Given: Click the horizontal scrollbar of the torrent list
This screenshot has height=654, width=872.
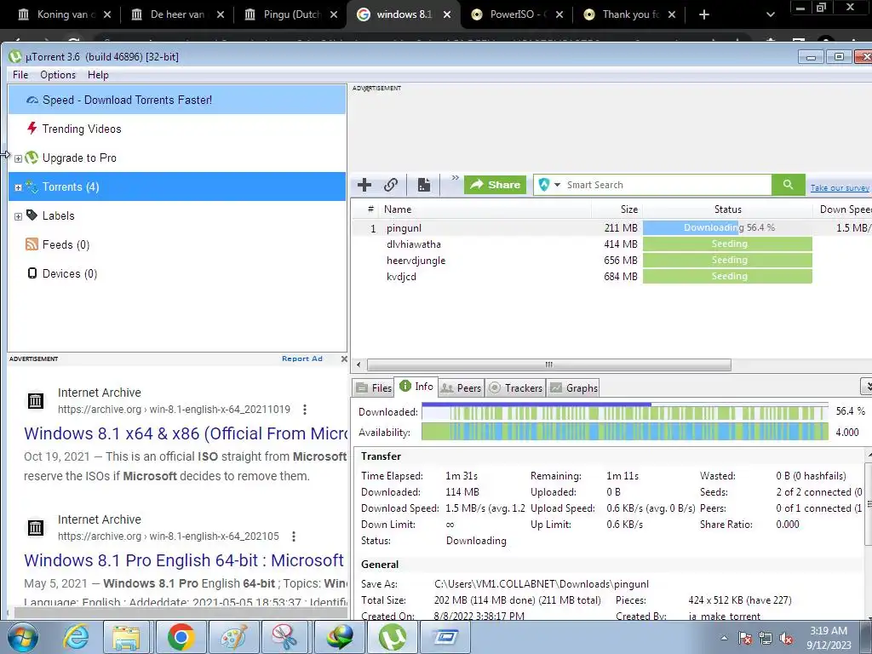Looking at the screenshot, I should (549, 364).
